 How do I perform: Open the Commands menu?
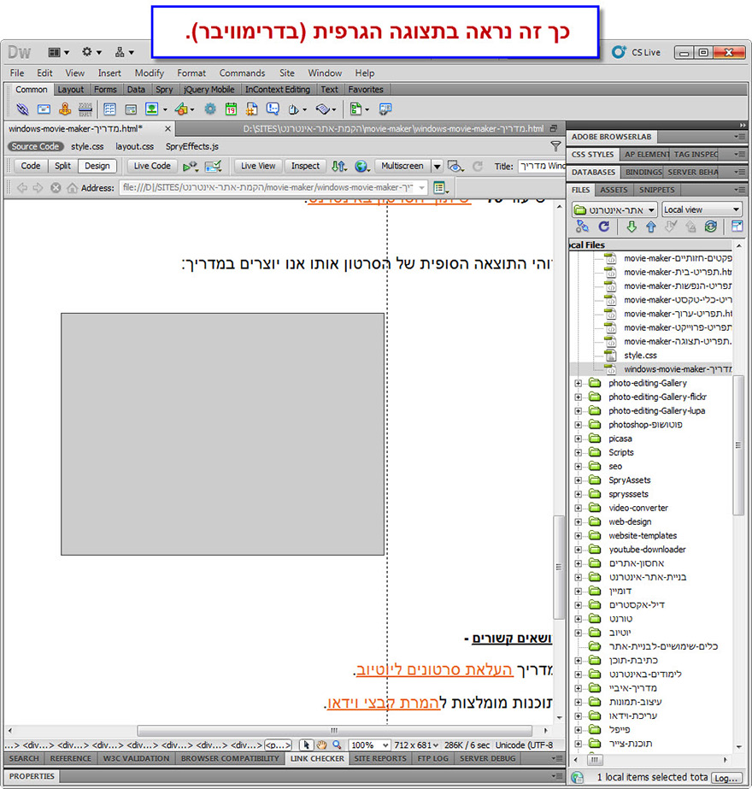coord(242,73)
